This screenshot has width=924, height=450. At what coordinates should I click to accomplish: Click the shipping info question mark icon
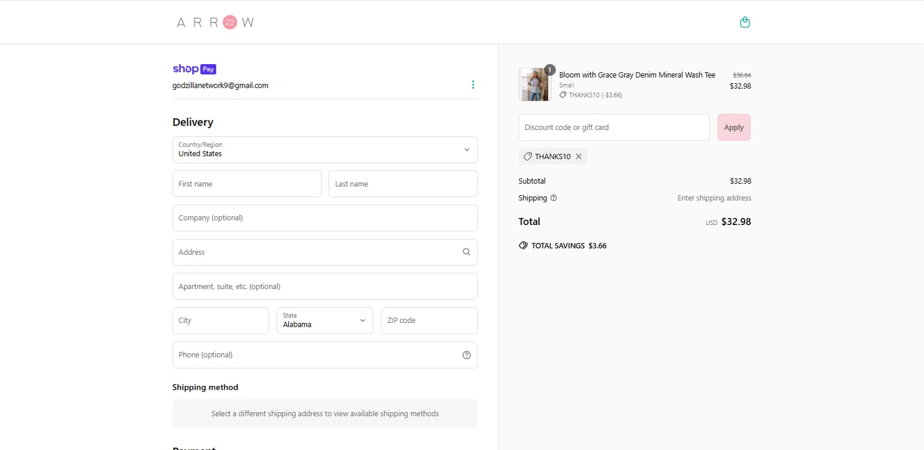(554, 198)
